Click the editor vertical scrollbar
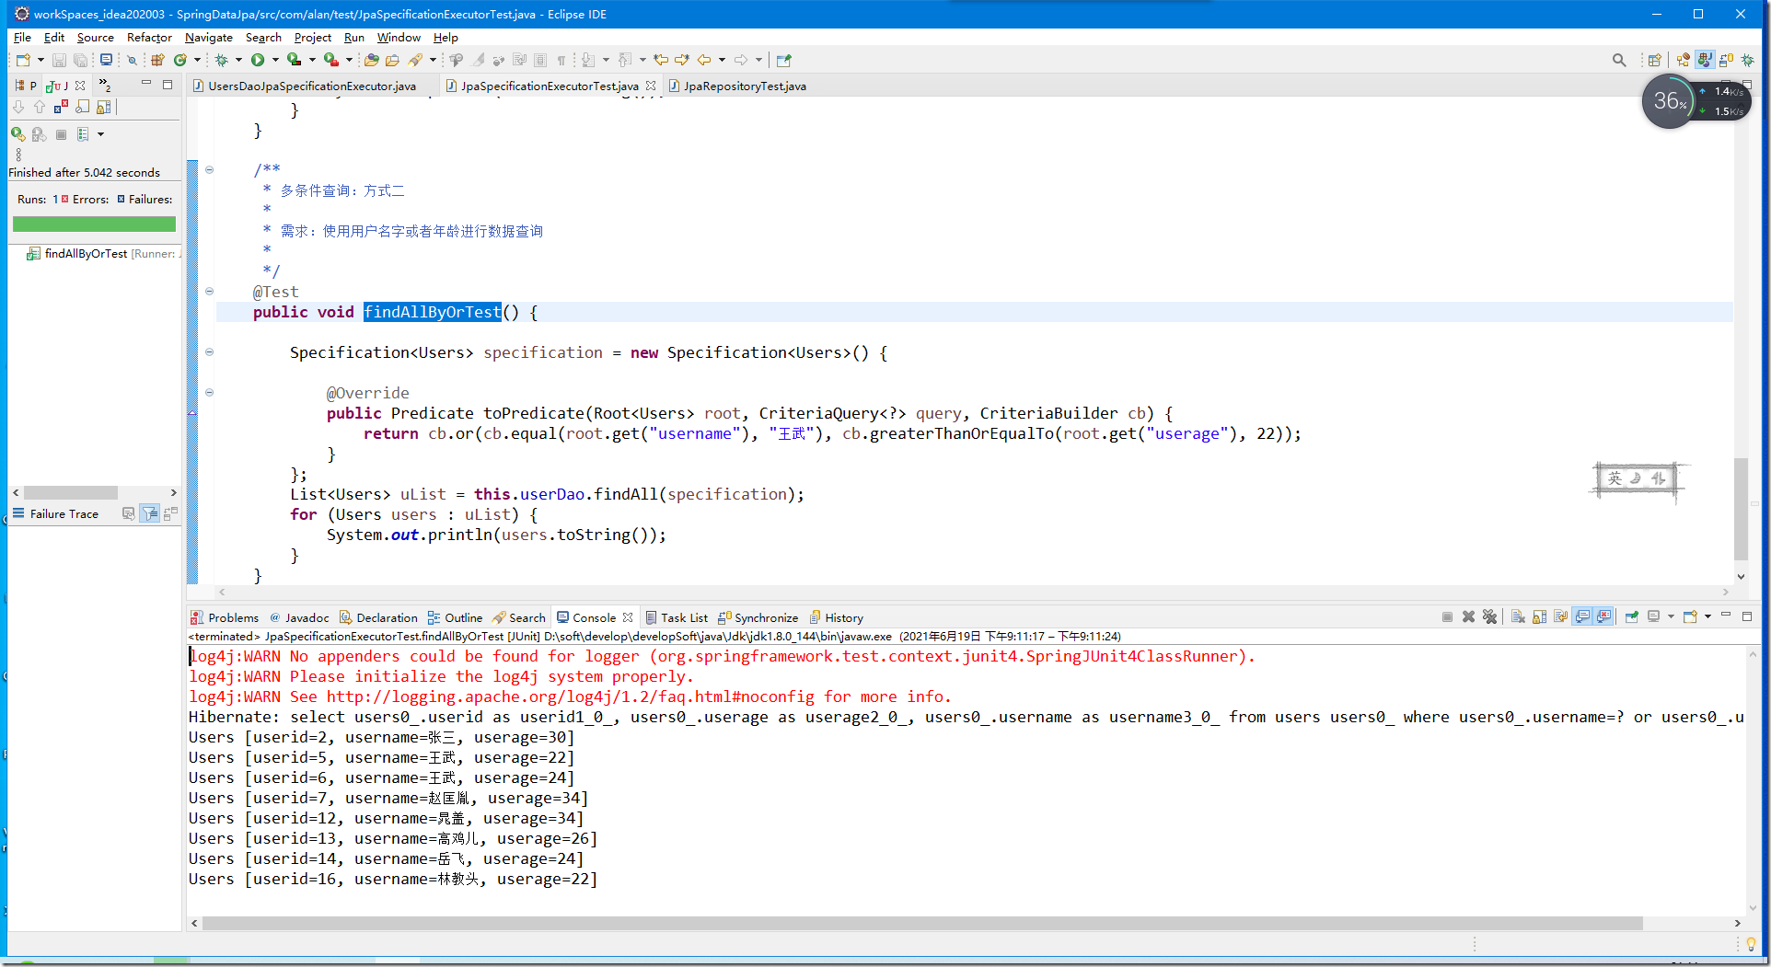1771x967 pixels. tap(1741, 509)
